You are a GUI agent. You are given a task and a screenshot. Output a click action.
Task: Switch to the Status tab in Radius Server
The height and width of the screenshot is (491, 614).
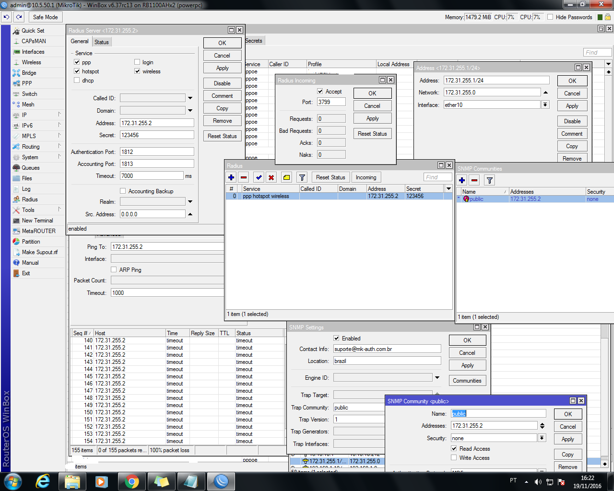coord(101,42)
